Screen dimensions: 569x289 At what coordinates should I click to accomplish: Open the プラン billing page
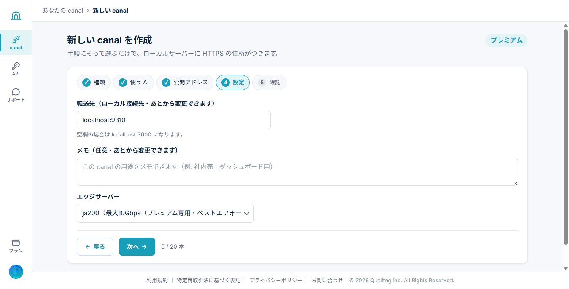click(x=16, y=246)
